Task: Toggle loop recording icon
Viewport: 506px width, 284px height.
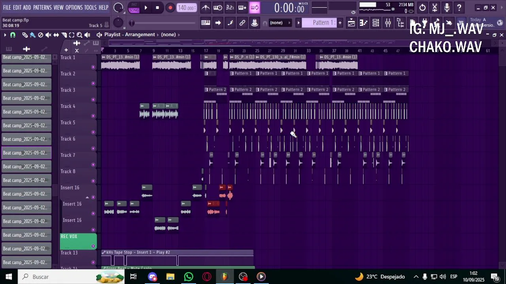Action: coord(255,7)
